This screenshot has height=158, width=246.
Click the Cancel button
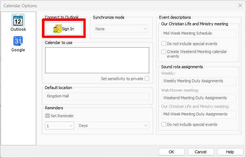click(201, 152)
